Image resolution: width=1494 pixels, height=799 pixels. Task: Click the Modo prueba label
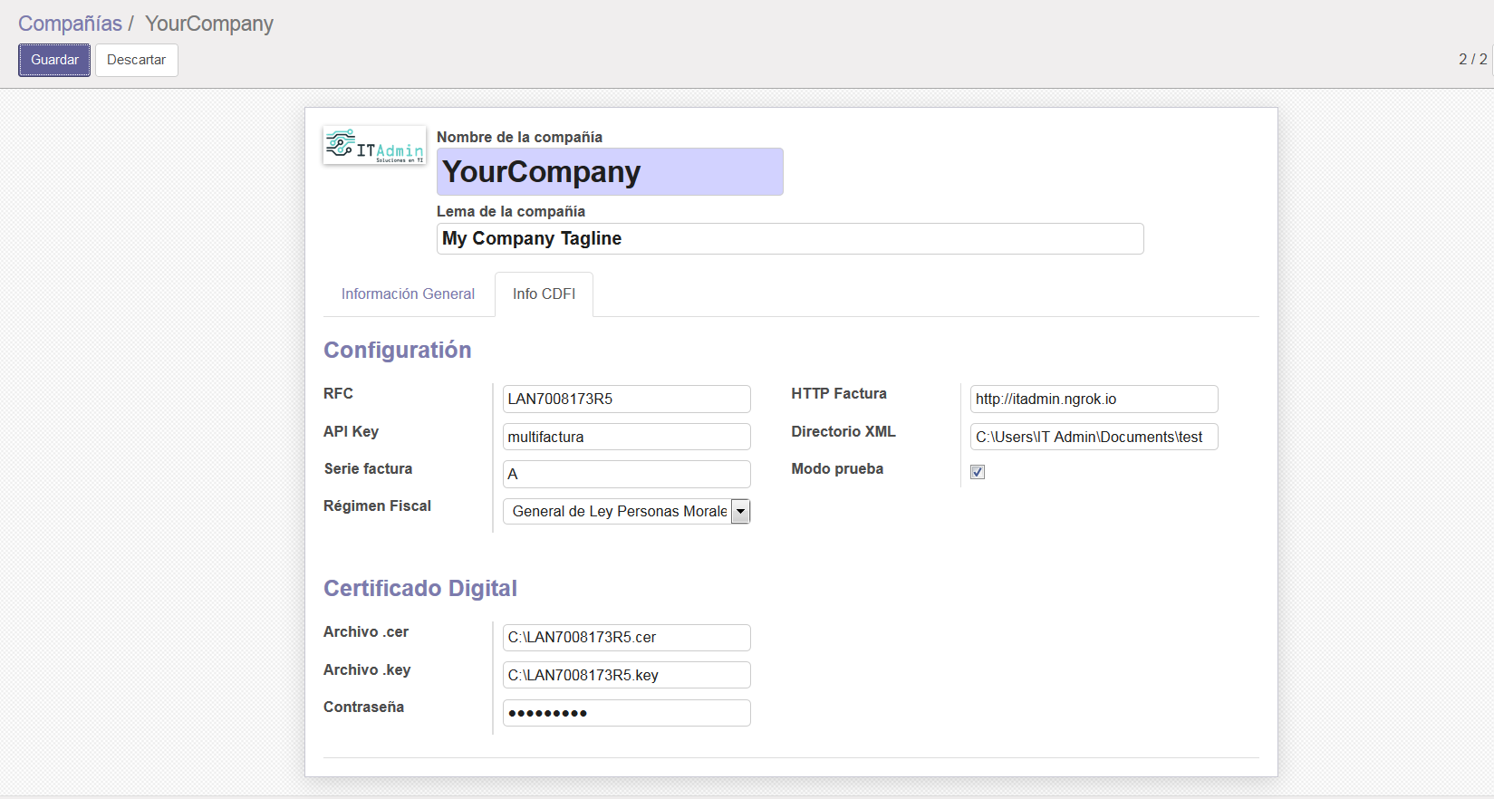[x=837, y=469]
